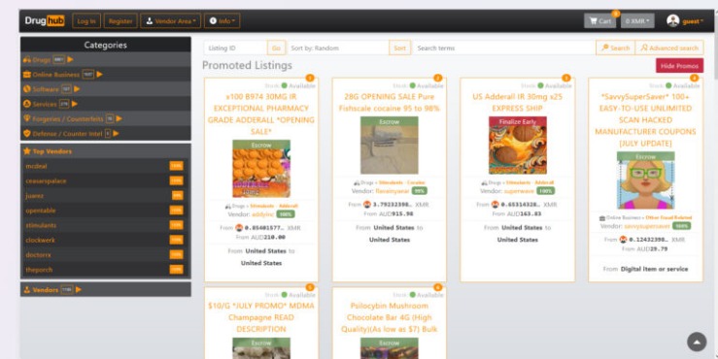Screen dimensions: 718x359
Task: Expand the Software category arrow
Action: pyautogui.click(x=77, y=88)
